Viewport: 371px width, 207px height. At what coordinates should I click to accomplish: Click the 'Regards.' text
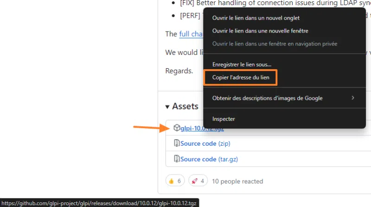click(x=179, y=71)
